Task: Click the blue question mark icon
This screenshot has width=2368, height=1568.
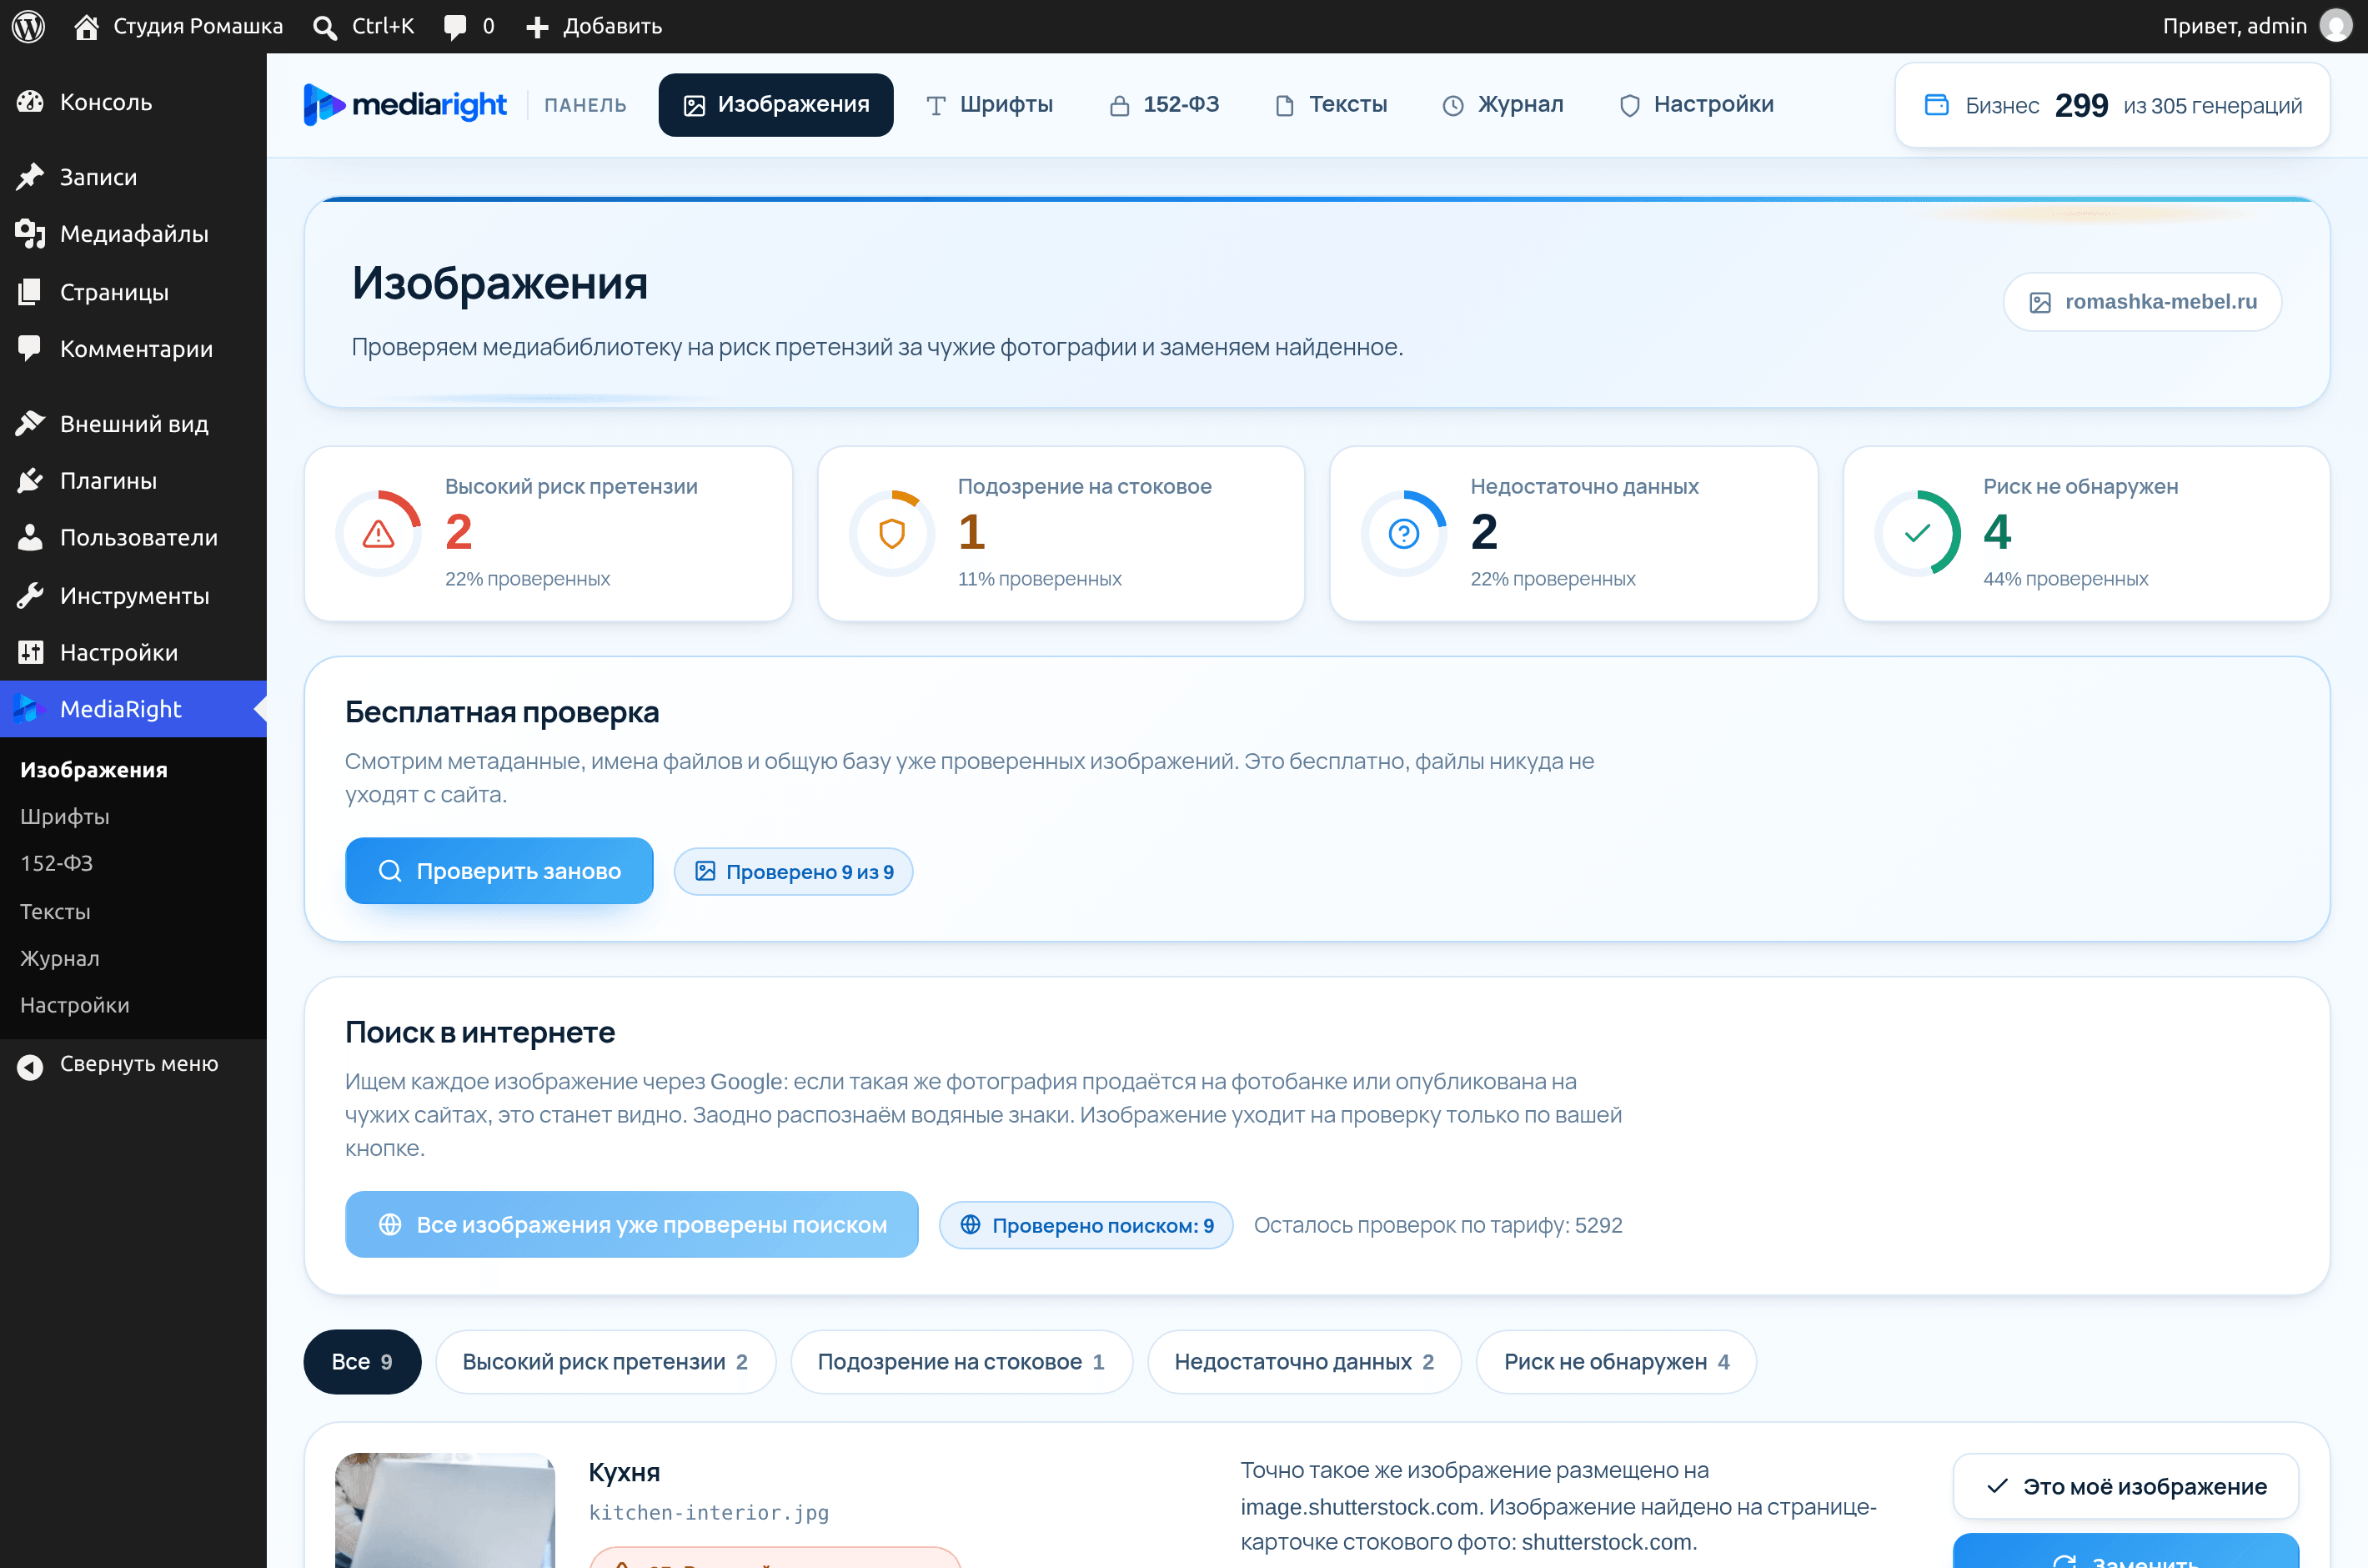Action: click(x=1404, y=534)
